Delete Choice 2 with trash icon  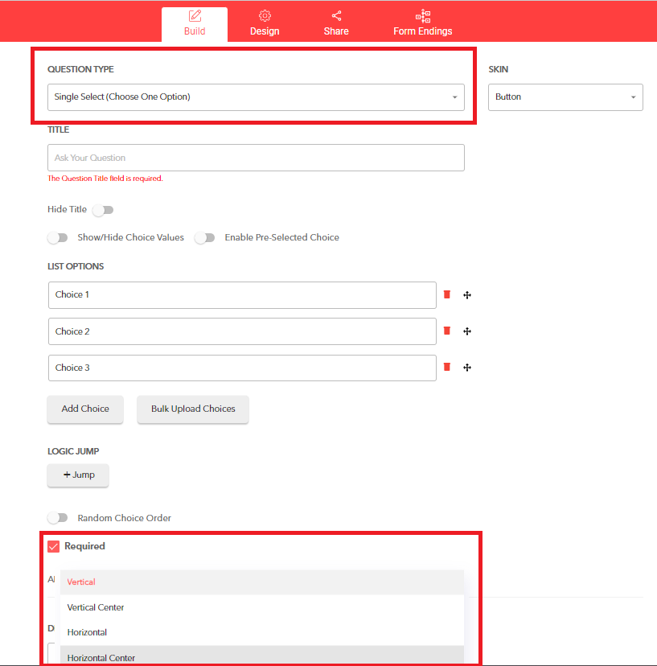(447, 331)
